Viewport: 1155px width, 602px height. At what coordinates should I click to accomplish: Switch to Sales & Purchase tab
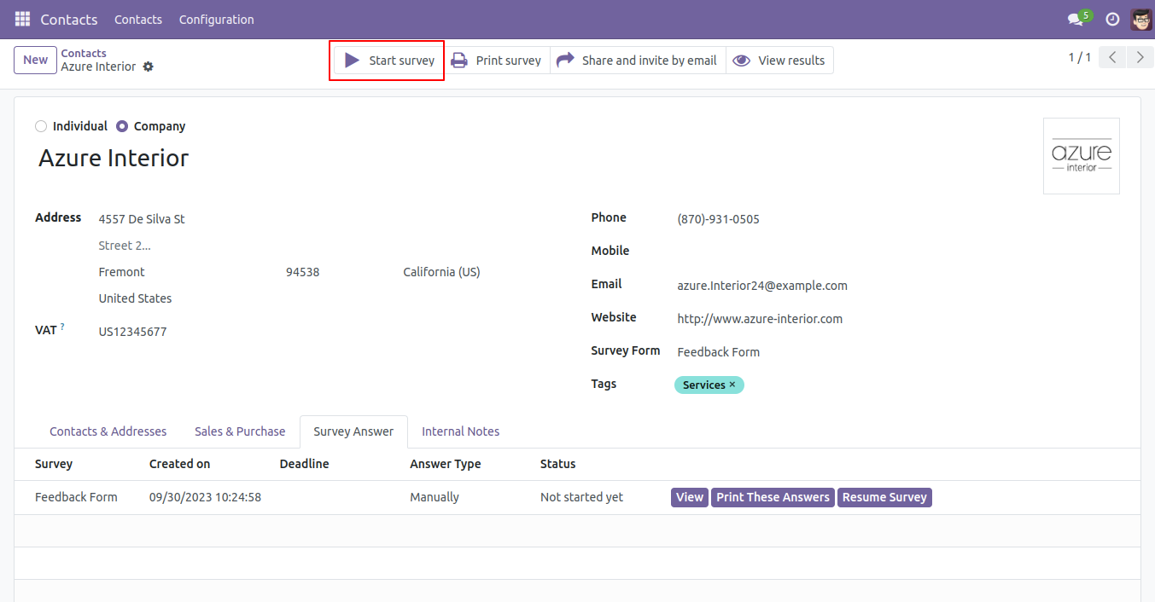click(x=240, y=431)
